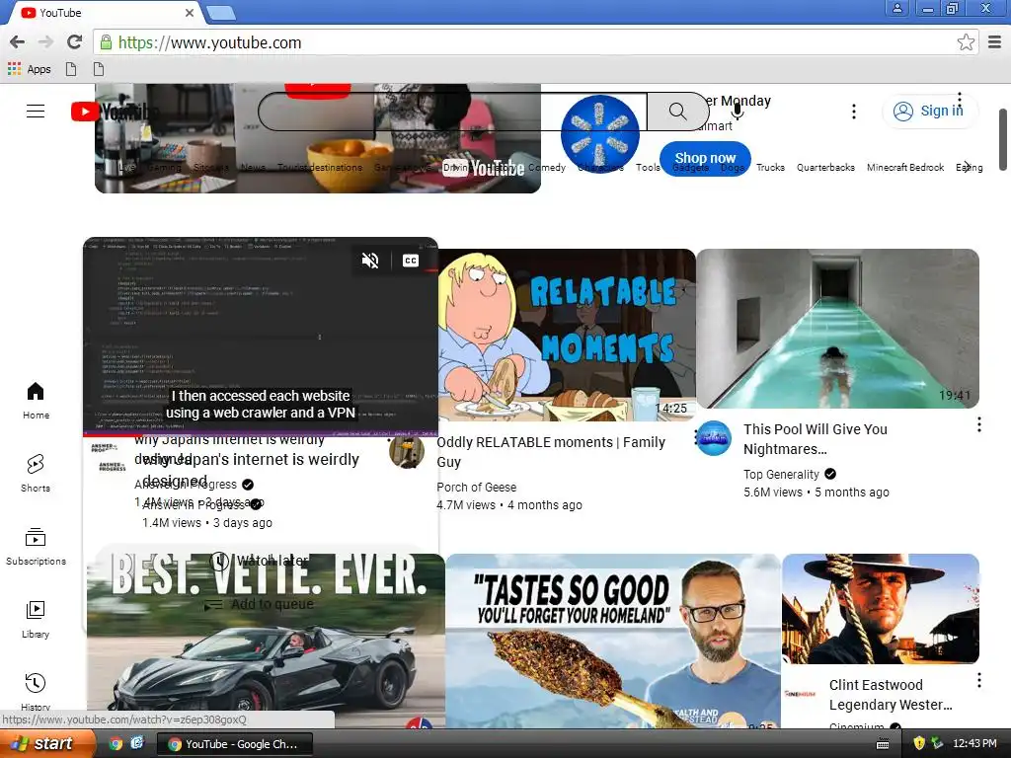This screenshot has height=758, width=1011.
Task: Bookmark this page with the star icon
Action: click(x=966, y=42)
